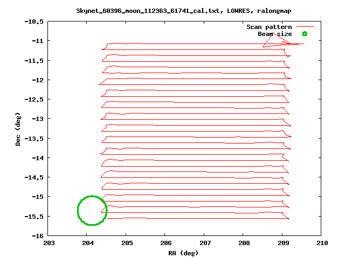Click the -15.5 Dec tick label

[34, 216]
